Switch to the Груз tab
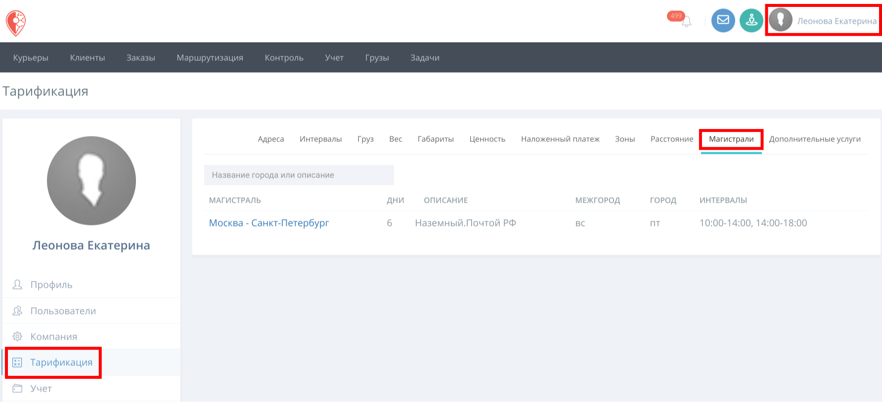 coord(365,139)
